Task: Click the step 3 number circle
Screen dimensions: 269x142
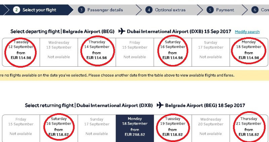Action: tap(81, 10)
